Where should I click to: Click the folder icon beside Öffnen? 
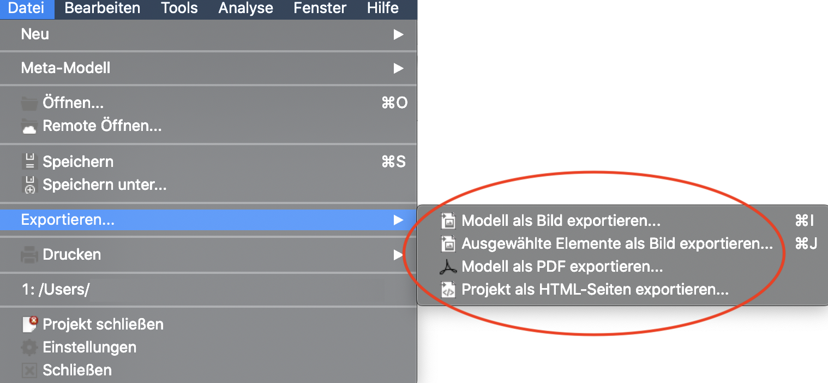pyautogui.click(x=29, y=103)
